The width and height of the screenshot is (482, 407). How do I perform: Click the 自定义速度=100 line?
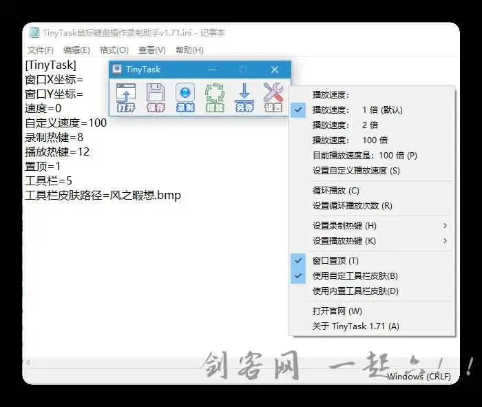(x=66, y=123)
